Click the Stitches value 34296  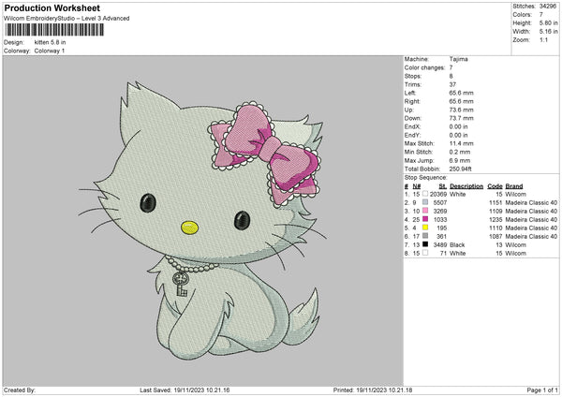pyautogui.click(x=548, y=7)
